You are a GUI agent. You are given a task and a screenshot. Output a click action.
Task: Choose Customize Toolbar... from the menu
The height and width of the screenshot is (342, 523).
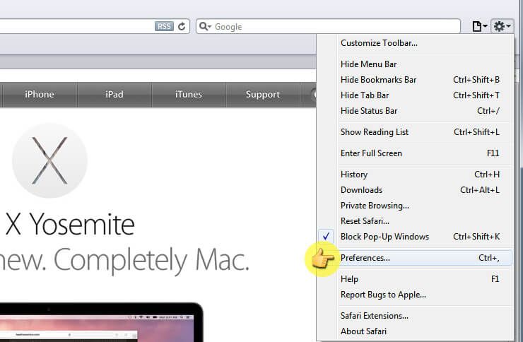click(x=416, y=43)
